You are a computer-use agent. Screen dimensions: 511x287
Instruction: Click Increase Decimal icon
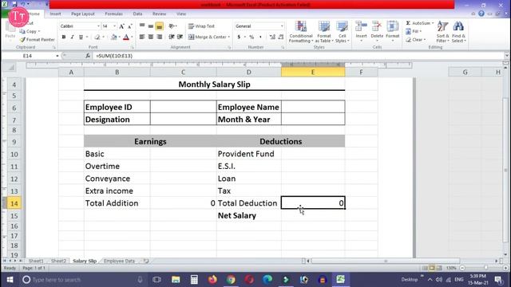272,37
